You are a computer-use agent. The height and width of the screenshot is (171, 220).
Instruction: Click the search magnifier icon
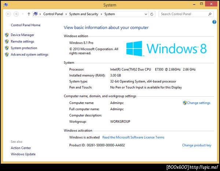pos(210,14)
